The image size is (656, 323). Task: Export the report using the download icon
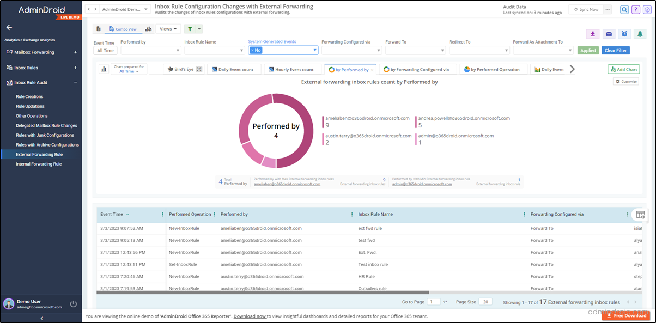click(593, 34)
